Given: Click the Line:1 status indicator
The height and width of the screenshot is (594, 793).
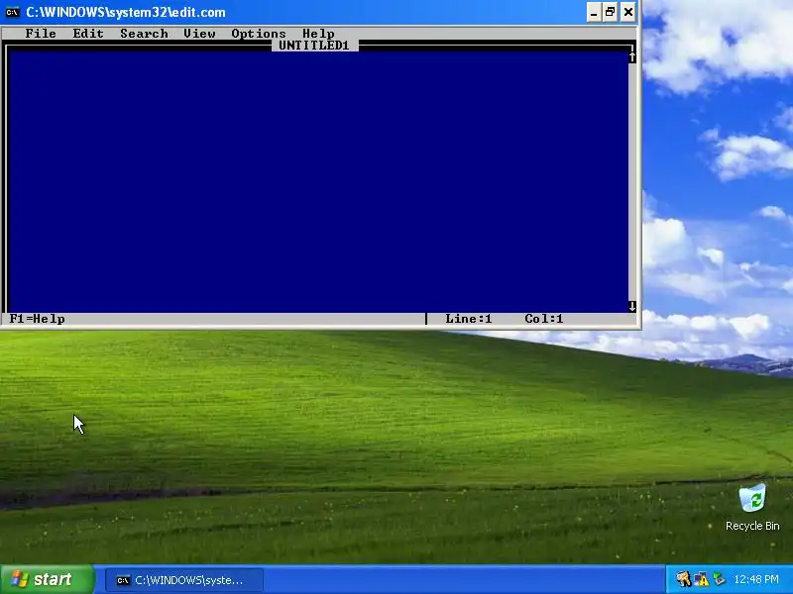Looking at the screenshot, I should (468, 319).
